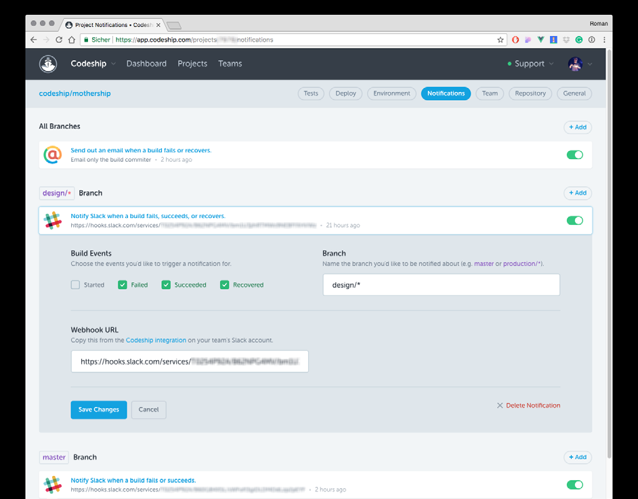
Task: Switch to the Repository tab
Action: (x=530, y=93)
